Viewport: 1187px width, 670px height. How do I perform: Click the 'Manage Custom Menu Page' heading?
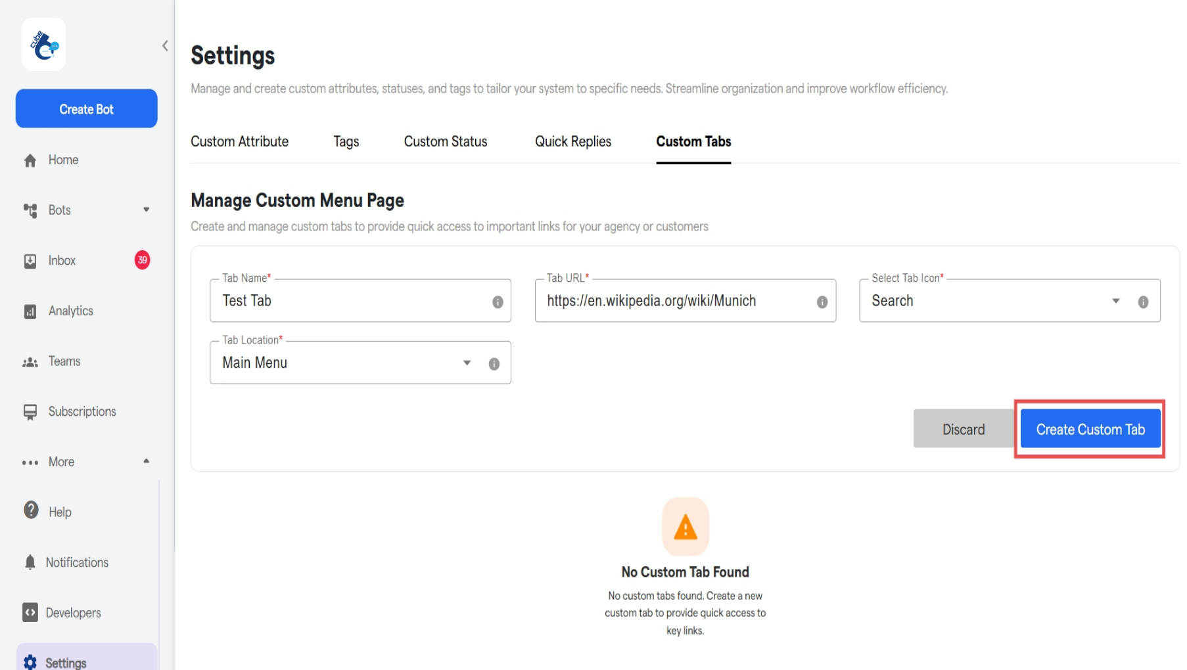pos(297,200)
